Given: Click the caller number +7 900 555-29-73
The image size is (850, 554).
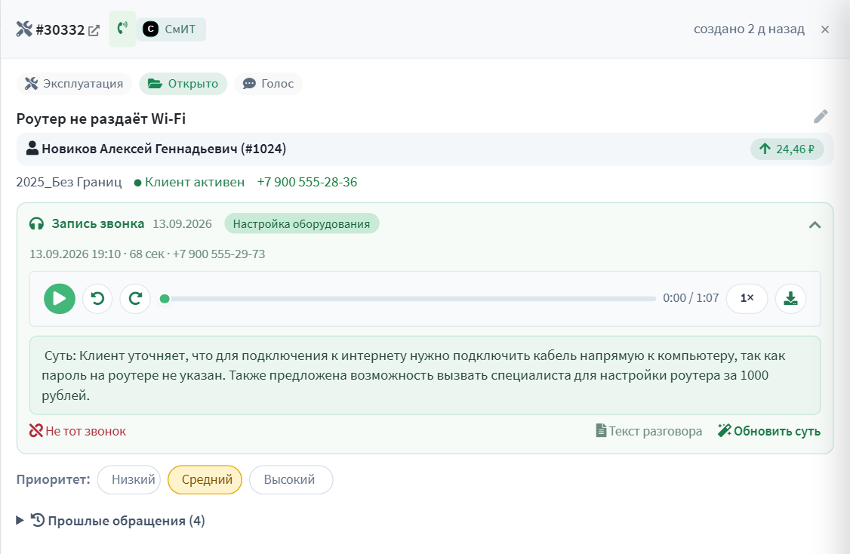Looking at the screenshot, I should pos(218,254).
